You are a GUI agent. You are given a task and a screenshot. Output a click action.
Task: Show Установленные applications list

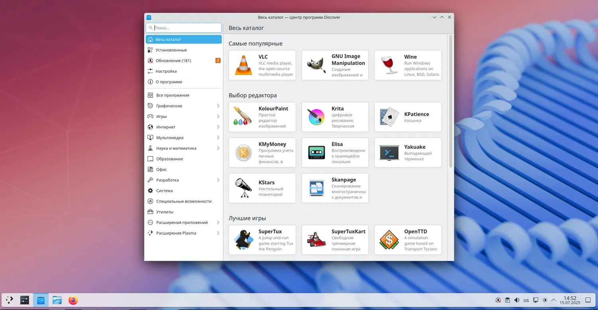pos(184,50)
